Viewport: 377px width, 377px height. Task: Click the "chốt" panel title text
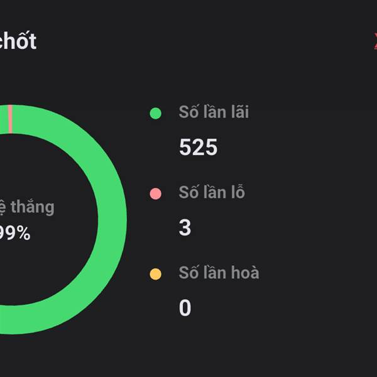[18, 41]
